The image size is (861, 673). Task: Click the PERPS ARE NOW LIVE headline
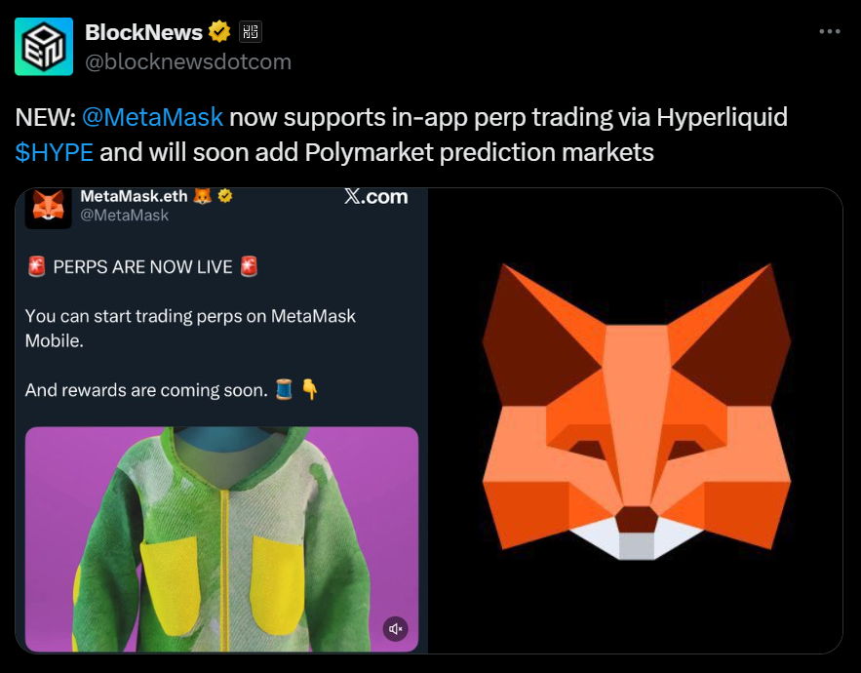click(142, 266)
